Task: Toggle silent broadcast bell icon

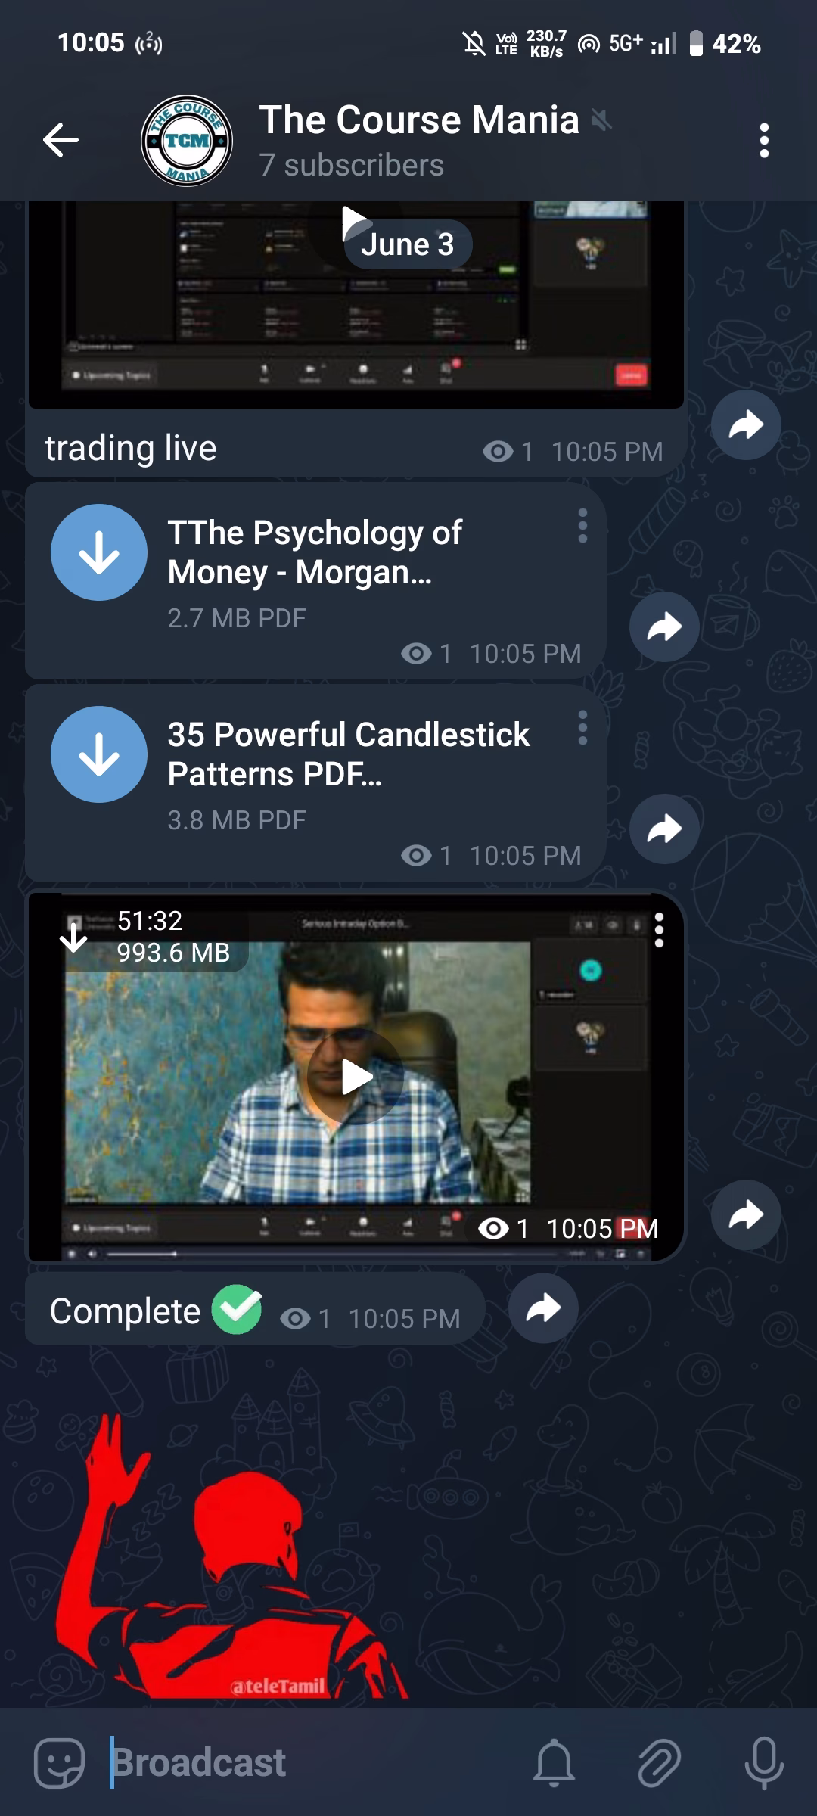Action: pyautogui.click(x=555, y=1762)
